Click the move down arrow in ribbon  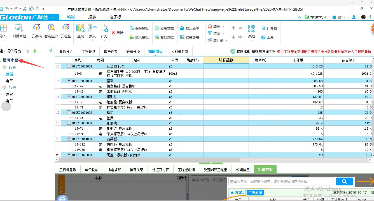233,37
